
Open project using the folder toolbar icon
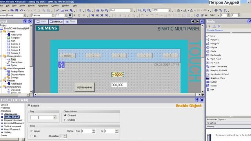pos(12,10)
